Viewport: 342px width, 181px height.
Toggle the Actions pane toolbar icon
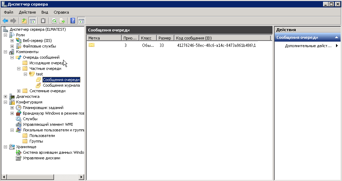(81, 21)
